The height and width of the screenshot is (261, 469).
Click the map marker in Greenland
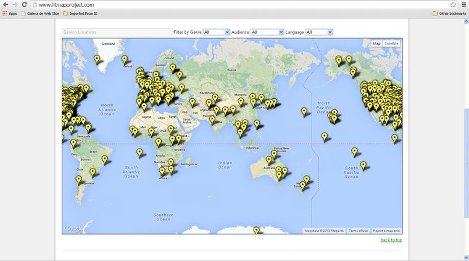coord(97,59)
